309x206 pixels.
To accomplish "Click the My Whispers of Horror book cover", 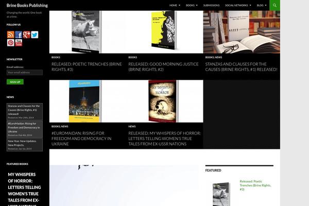I will 164,101.
